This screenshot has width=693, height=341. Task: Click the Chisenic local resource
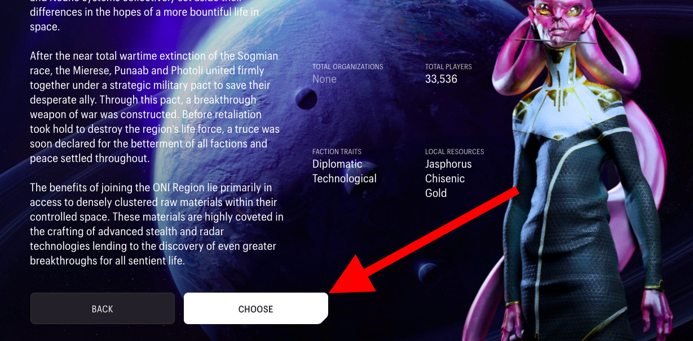tap(445, 179)
